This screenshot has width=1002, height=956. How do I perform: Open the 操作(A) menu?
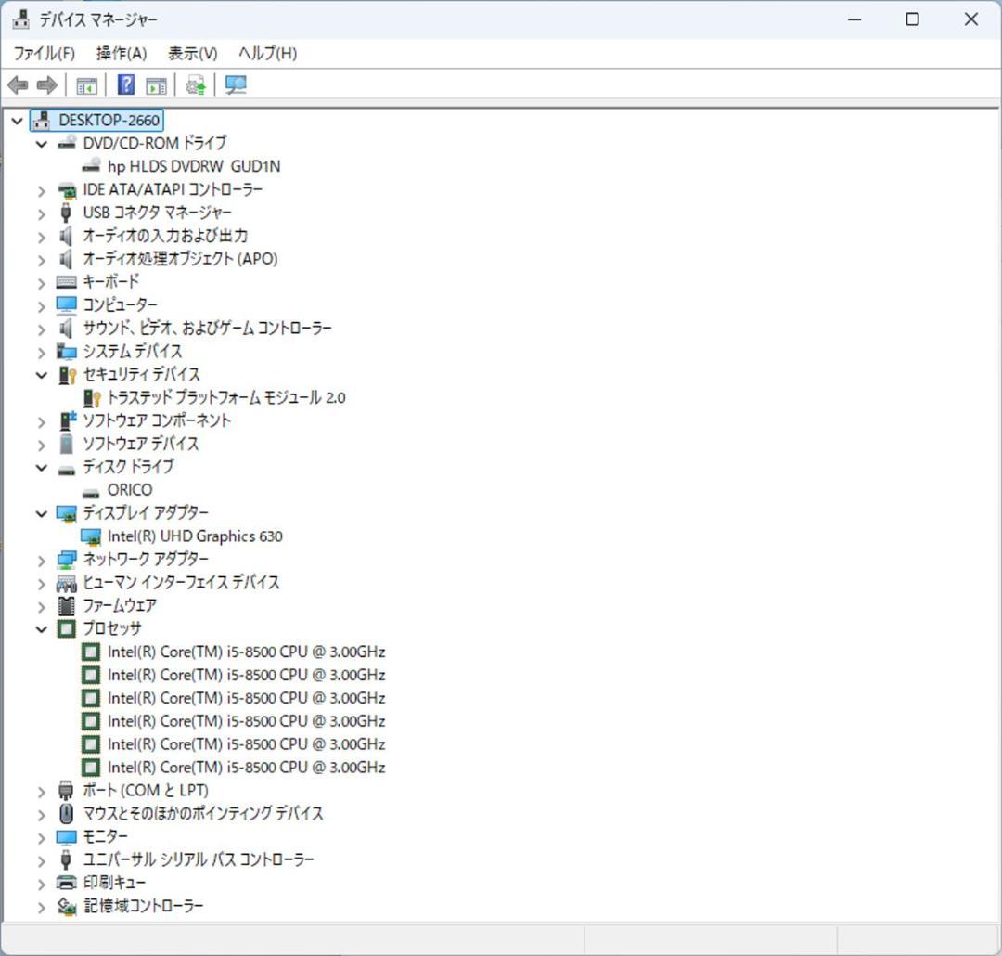(x=120, y=53)
